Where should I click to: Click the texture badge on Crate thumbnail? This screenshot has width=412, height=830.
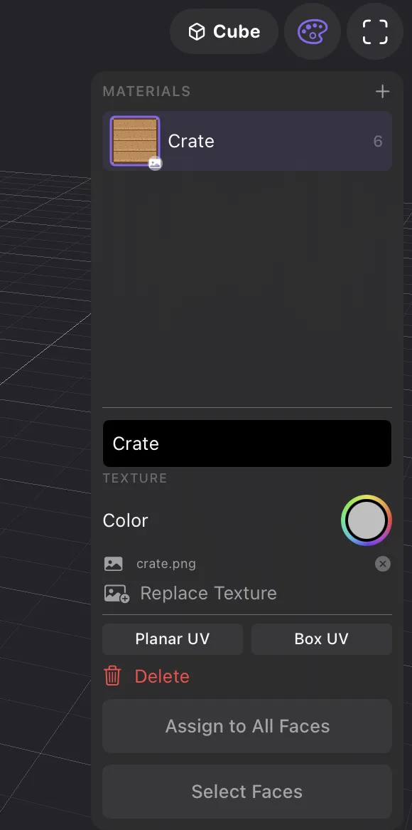[155, 164]
